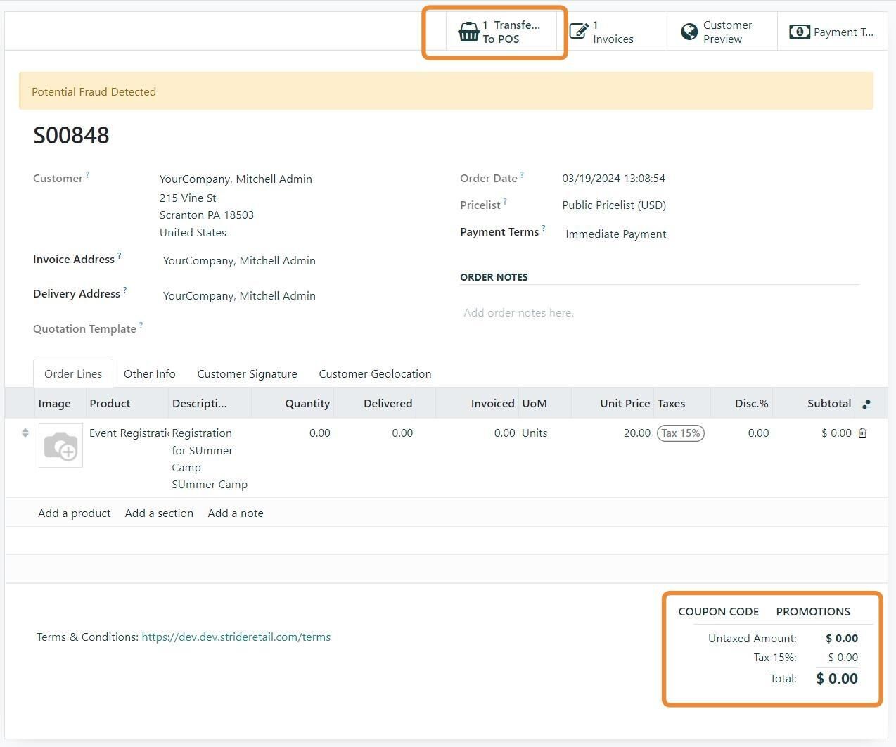Upload image via camera placeholder thumbnail
This screenshot has width=896, height=747.
click(60, 445)
